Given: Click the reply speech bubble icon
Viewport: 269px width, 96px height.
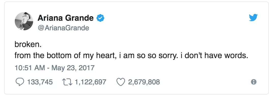Looking at the screenshot, I should pyautogui.click(x=20, y=82).
